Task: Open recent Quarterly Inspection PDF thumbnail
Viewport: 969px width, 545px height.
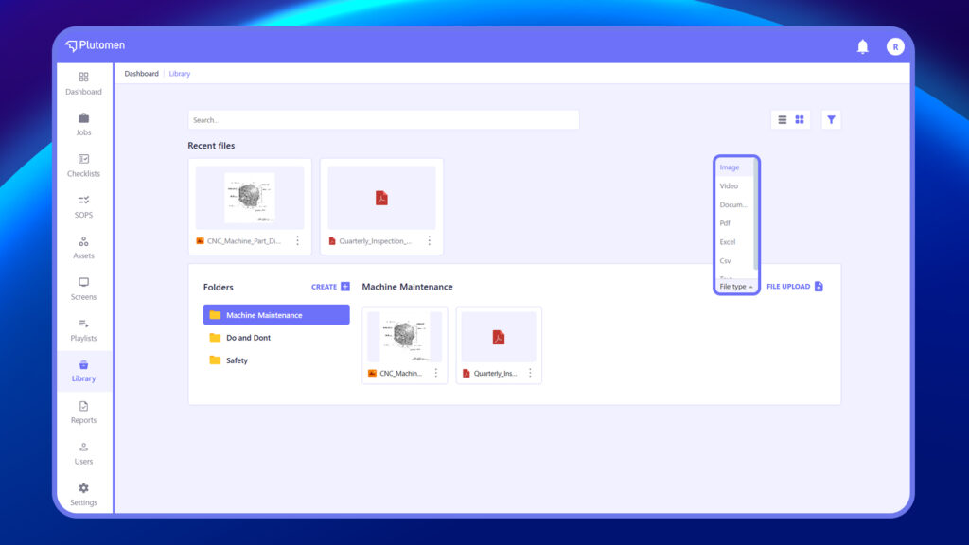Action: tap(382, 198)
